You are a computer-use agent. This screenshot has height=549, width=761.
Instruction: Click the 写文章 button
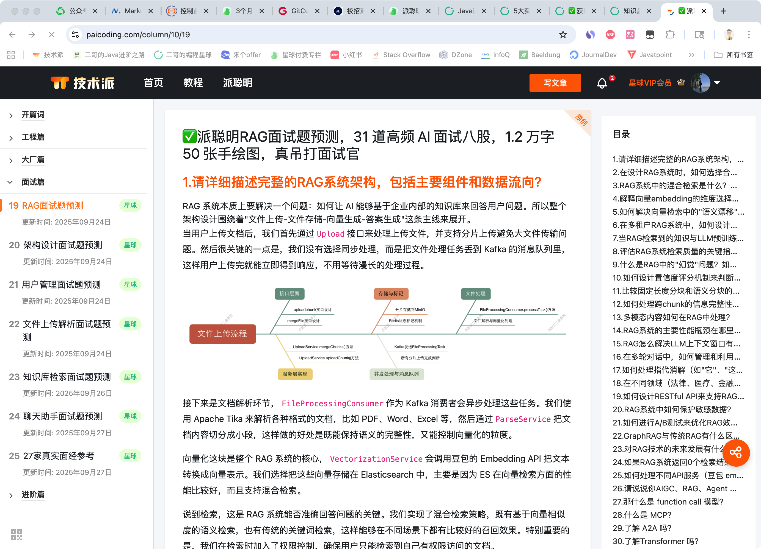[x=555, y=83]
